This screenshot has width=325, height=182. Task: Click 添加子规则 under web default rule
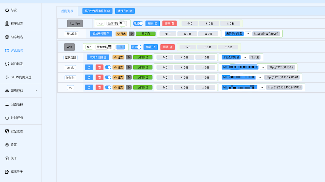click(x=98, y=57)
